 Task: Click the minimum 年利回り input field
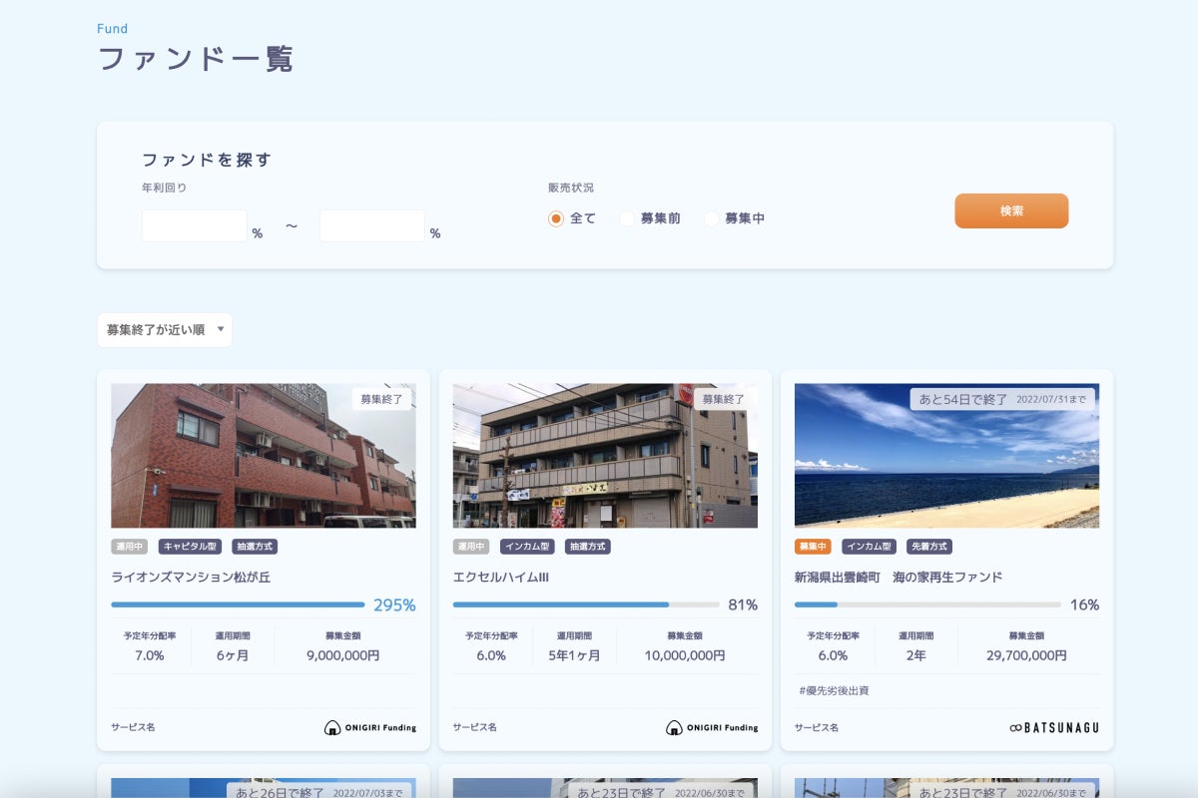click(194, 225)
